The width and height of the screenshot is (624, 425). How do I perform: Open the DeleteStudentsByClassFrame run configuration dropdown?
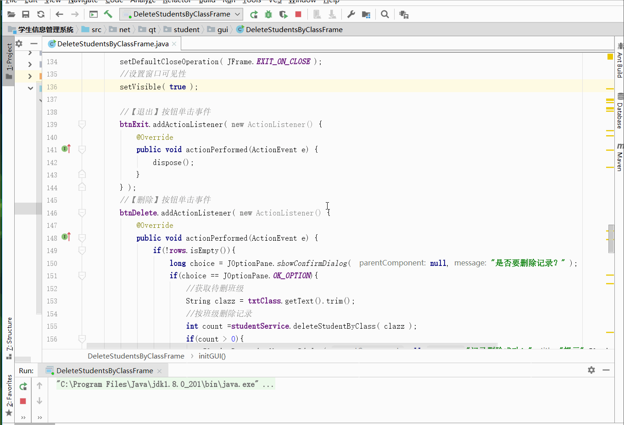click(181, 14)
